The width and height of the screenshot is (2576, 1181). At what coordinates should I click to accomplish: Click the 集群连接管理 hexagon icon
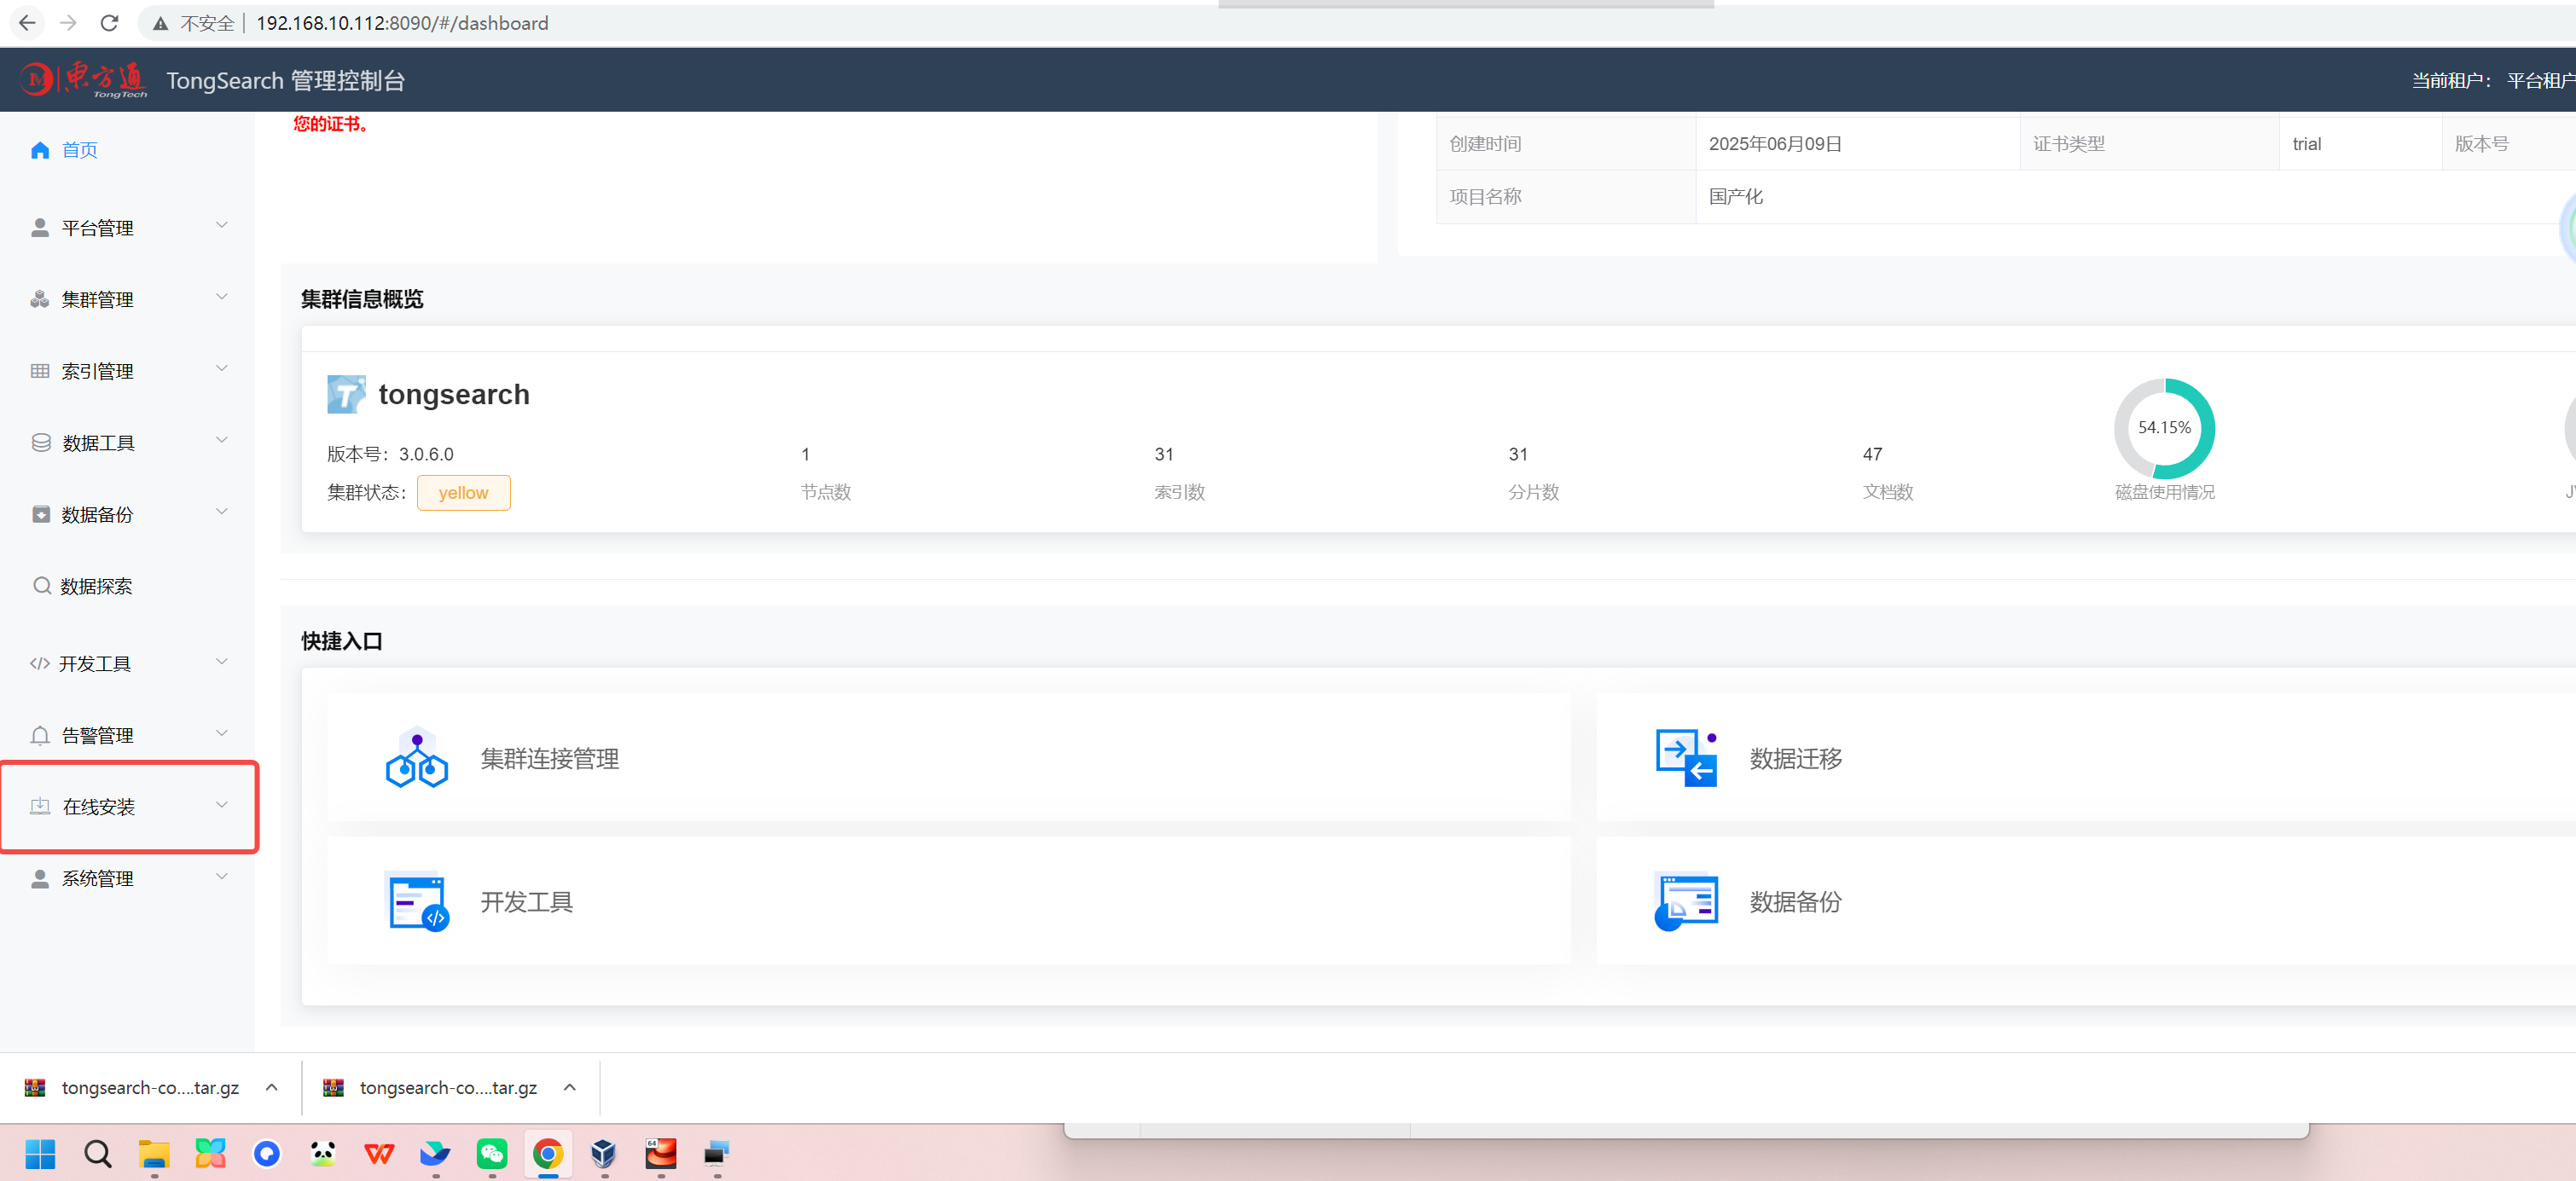click(x=417, y=757)
